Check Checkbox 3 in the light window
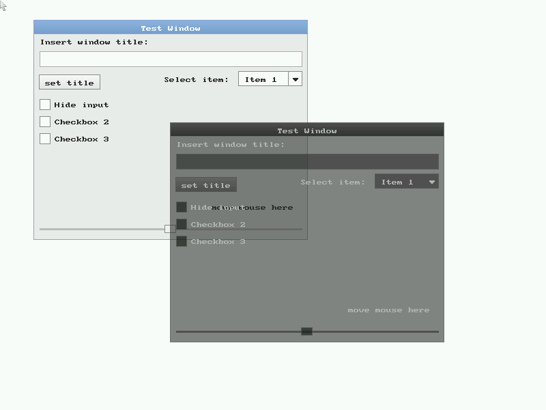The height and width of the screenshot is (410, 546). pos(45,139)
